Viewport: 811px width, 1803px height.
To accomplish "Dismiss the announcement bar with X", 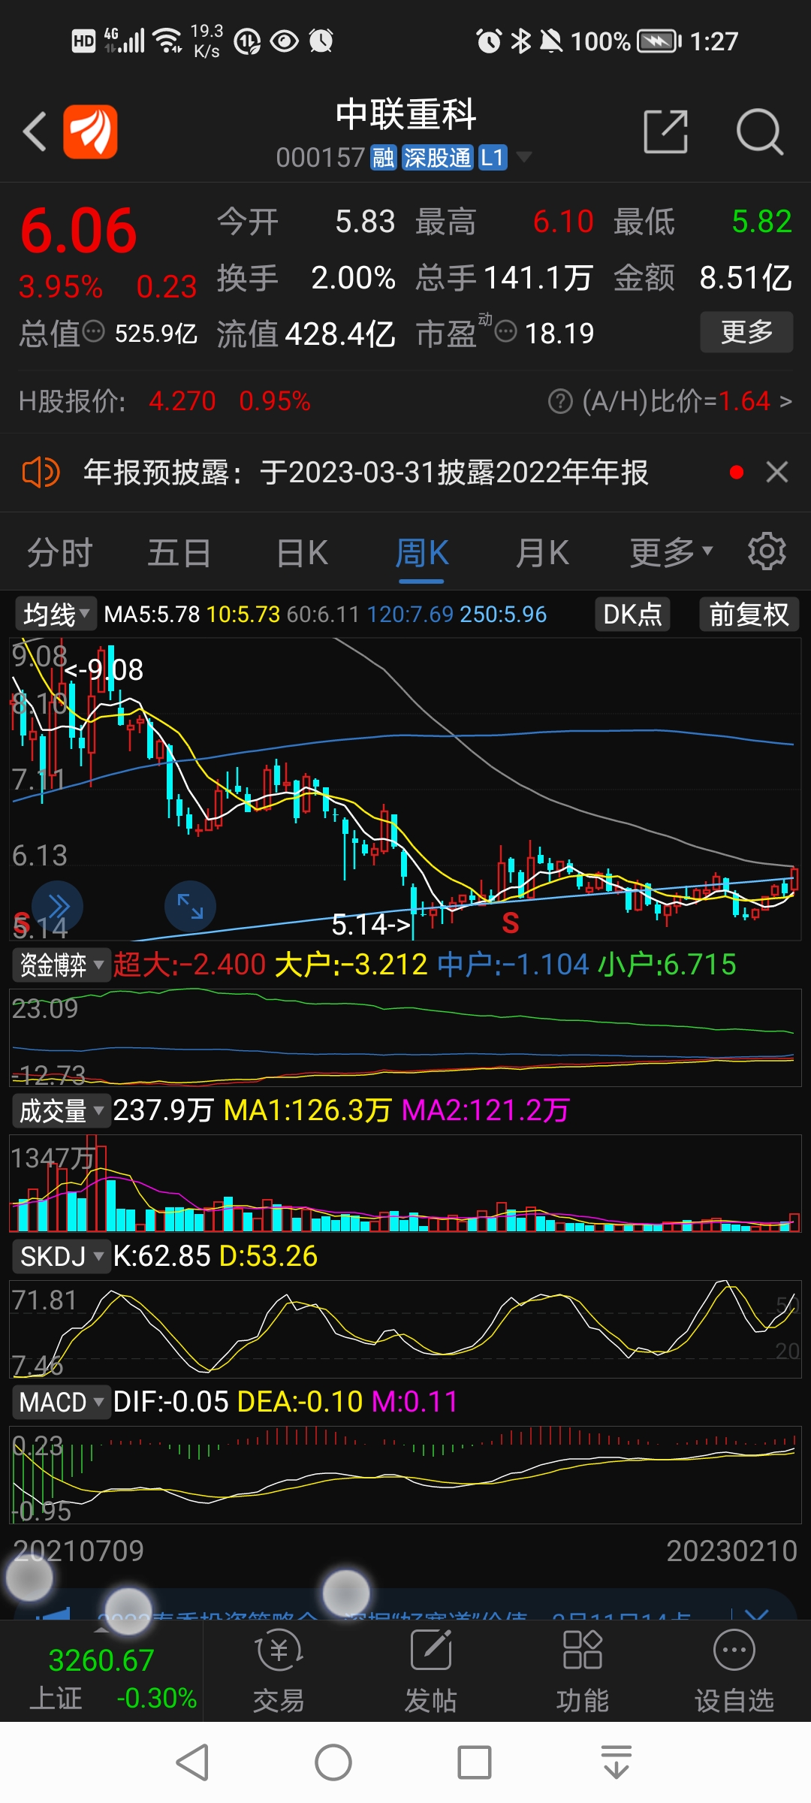I will pos(777,473).
